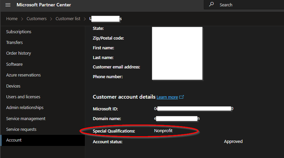The height and width of the screenshot is (158, 284).
Task: Click the Account status label
Action: click(x=107, y=142)
